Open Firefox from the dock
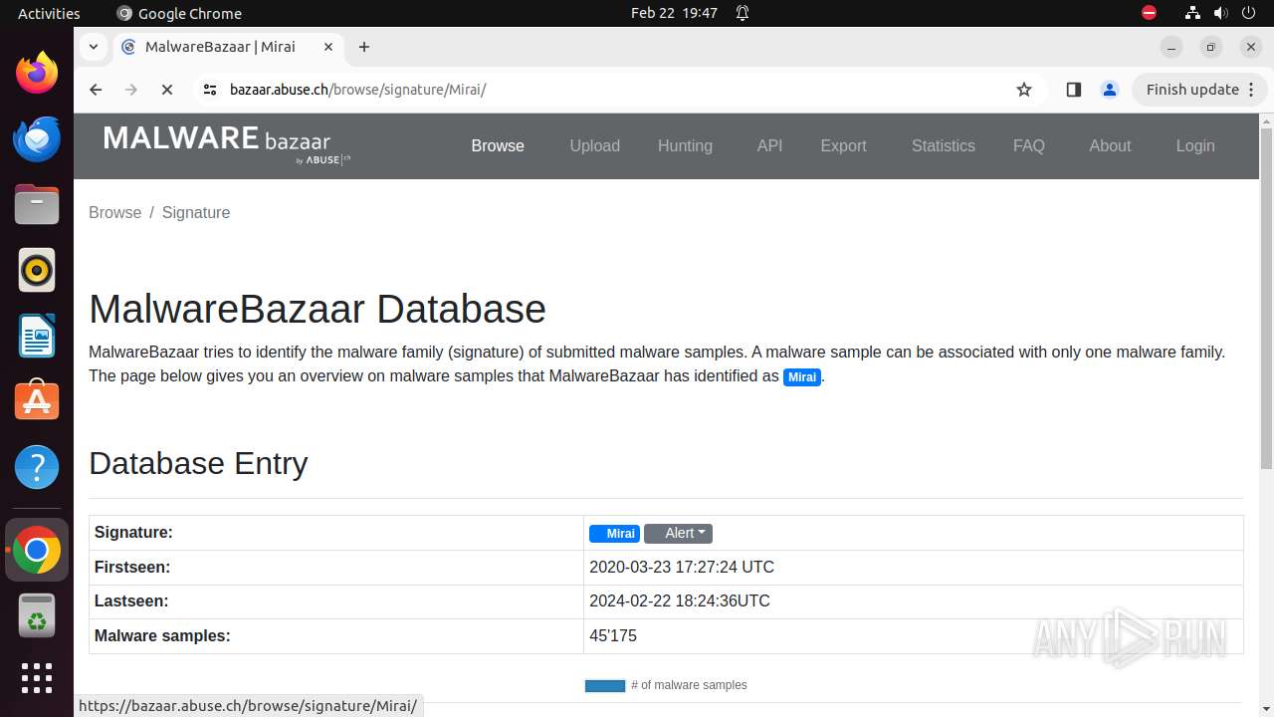The image size is (1274, 717). tap(37, 73)
